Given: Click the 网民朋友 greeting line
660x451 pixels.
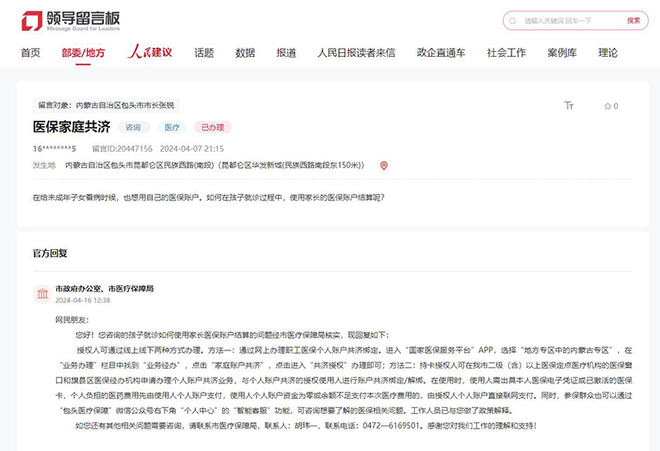Looking at the screenshot, I should pyautogui.click(x=72, y=320).
